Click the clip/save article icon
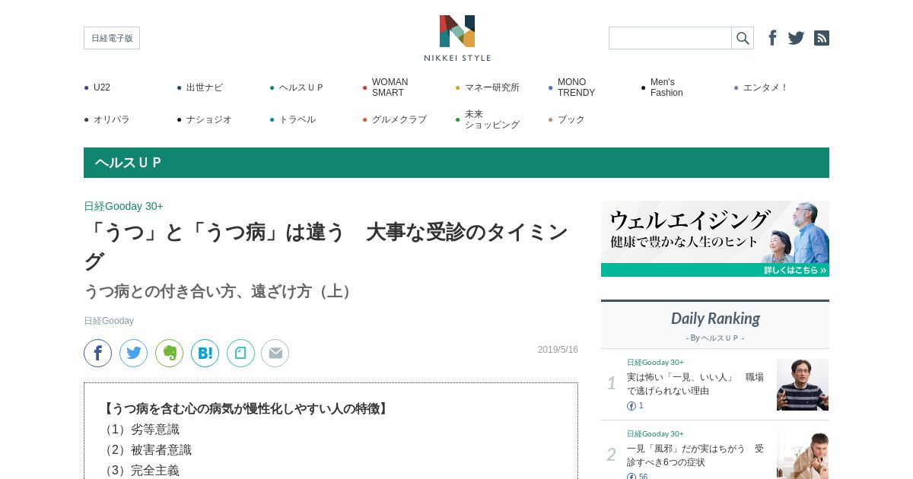Image resolution: width=913 pixels, height=479 pixels. [x=241, y=353]
